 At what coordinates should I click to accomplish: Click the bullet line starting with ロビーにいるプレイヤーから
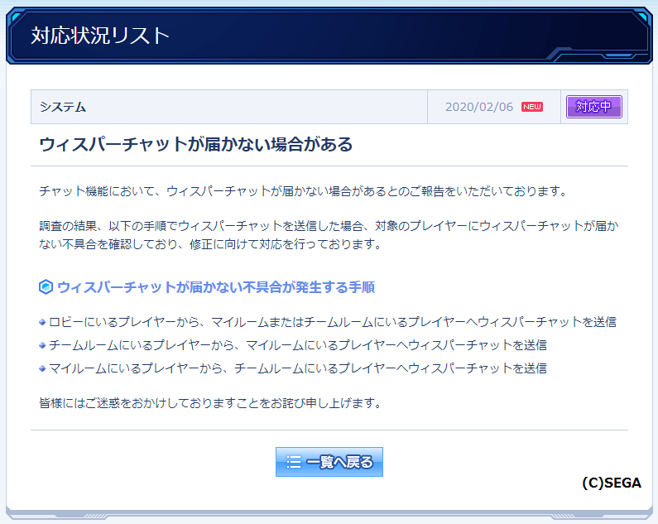333,322
